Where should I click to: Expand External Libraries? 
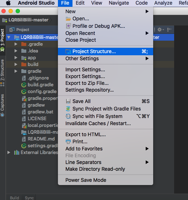pos(9,153)
